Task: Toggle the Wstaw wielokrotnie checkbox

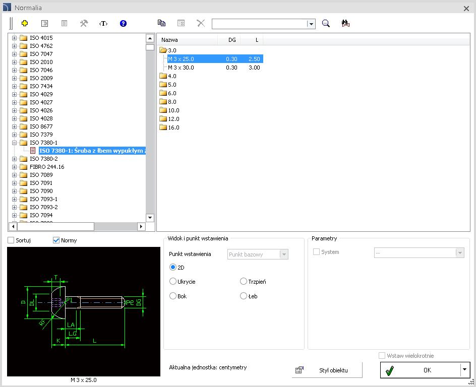Action: pyautogui.click(x=382, y=355)
